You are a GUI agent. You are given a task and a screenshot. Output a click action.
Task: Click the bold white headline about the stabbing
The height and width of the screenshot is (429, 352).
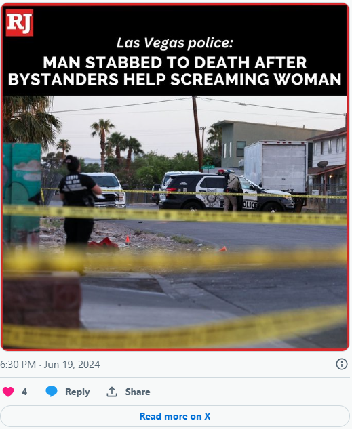click(174, 71)
